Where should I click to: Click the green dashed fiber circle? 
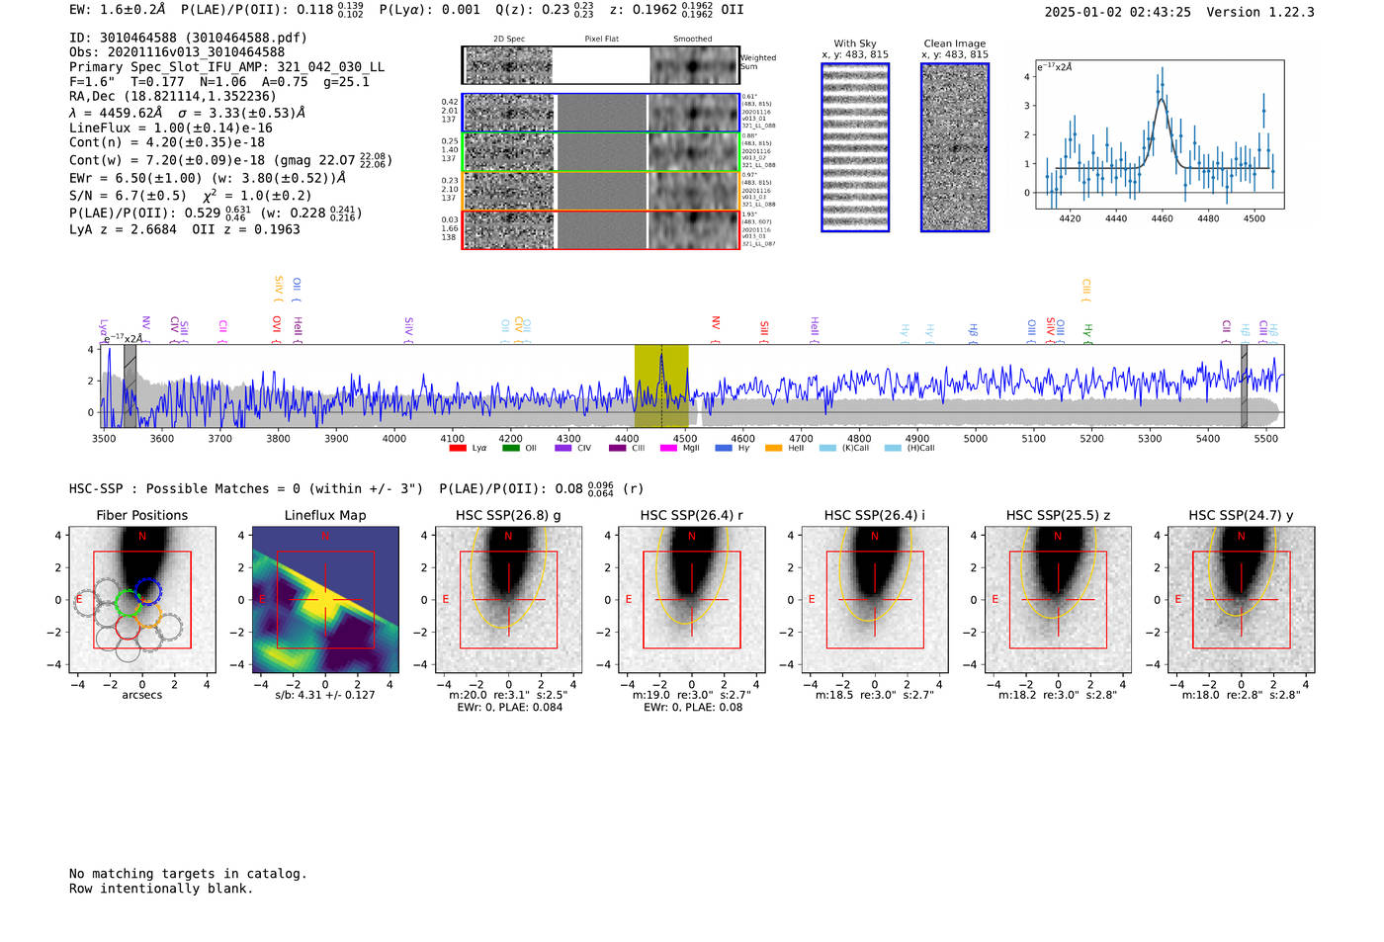(129, 602)
